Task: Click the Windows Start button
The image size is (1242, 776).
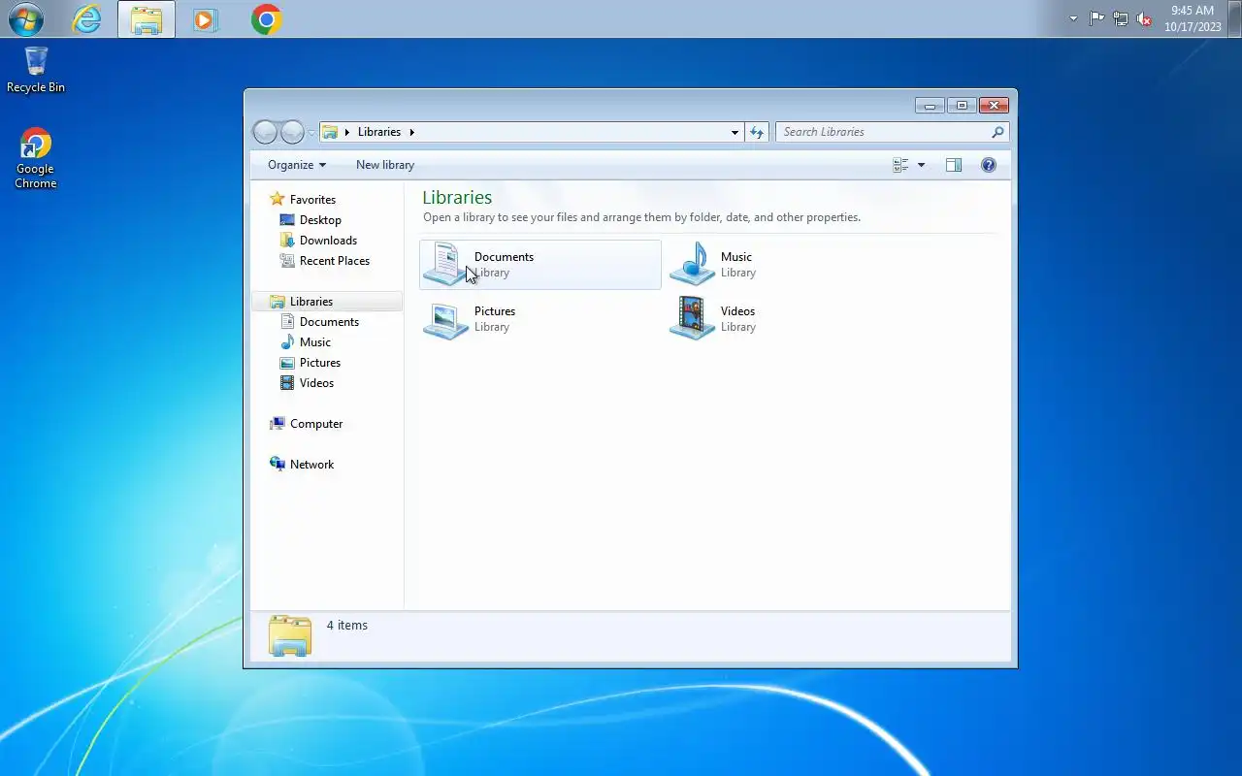Action: pyautogui.click(x=26, y=19)
